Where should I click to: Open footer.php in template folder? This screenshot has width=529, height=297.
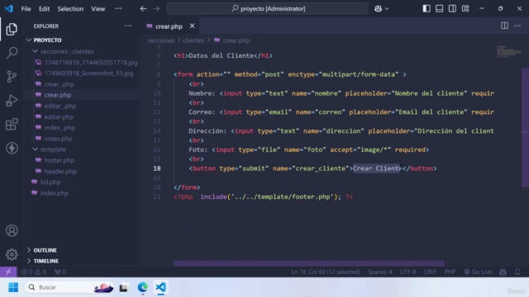[x=59, y=160]
